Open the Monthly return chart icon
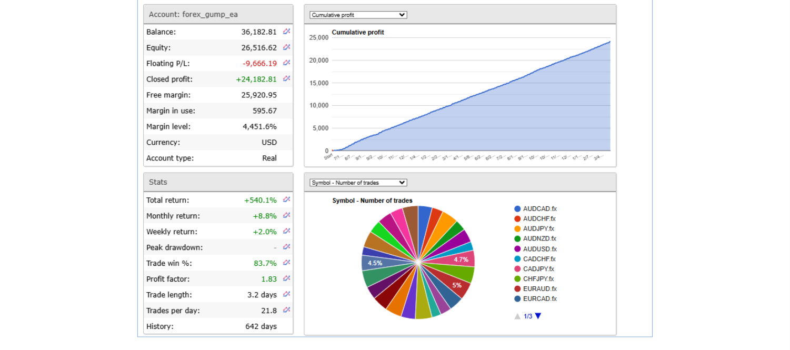 point(286,216)
